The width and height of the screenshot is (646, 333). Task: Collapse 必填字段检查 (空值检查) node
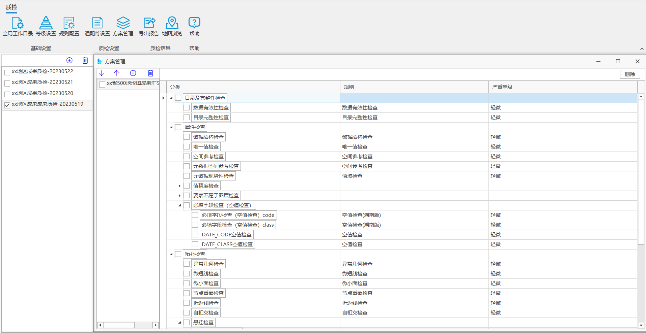pyautogui.click(x=179, y=205)
